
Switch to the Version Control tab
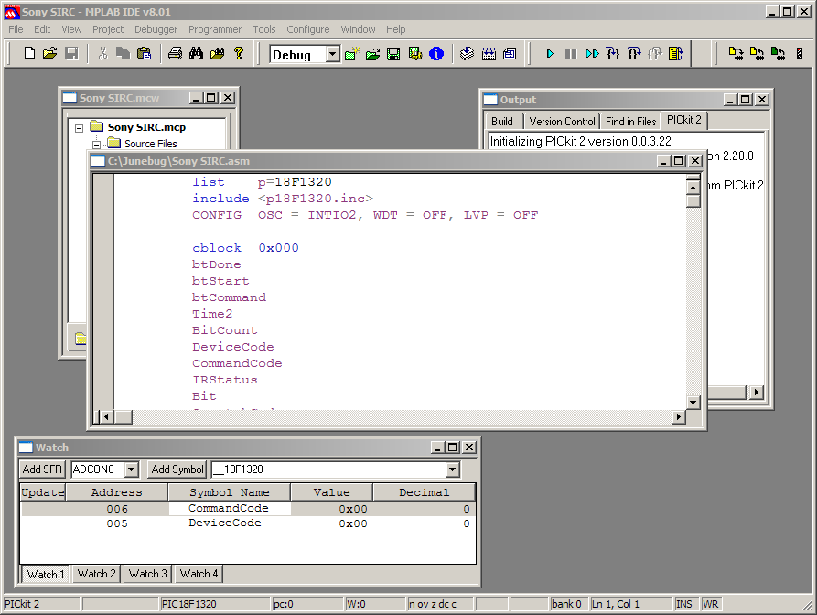[x=562, y=122]
